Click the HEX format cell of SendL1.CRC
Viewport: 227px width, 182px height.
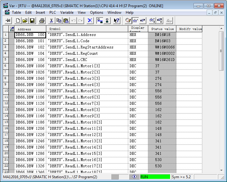point(138,60)
